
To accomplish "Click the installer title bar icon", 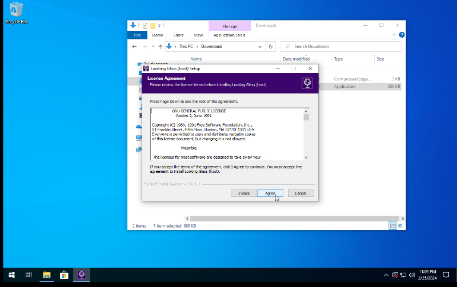I will (x=146, y=68).
